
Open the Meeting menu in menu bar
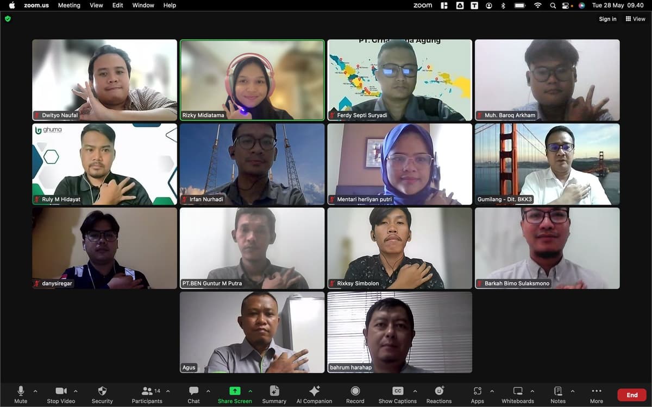point(69,5)
